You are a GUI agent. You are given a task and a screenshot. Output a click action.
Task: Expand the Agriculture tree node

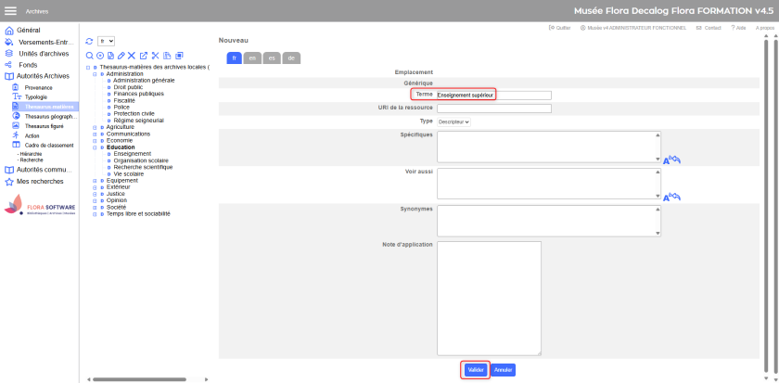pyautogui.click(x=96, y=127)
